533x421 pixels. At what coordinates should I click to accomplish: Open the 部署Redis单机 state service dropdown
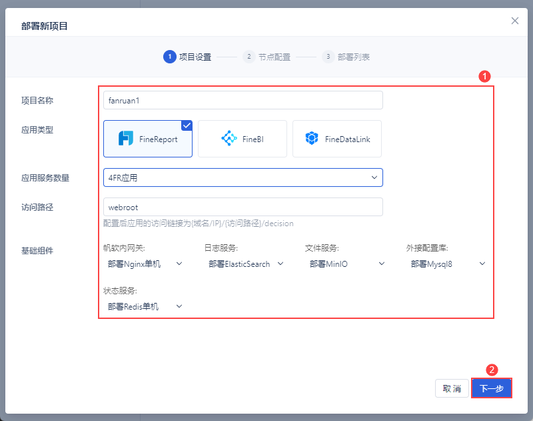(x=145, y=306)
